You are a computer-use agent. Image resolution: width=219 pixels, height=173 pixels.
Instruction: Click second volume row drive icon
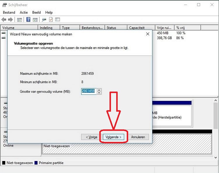[4, 38]
